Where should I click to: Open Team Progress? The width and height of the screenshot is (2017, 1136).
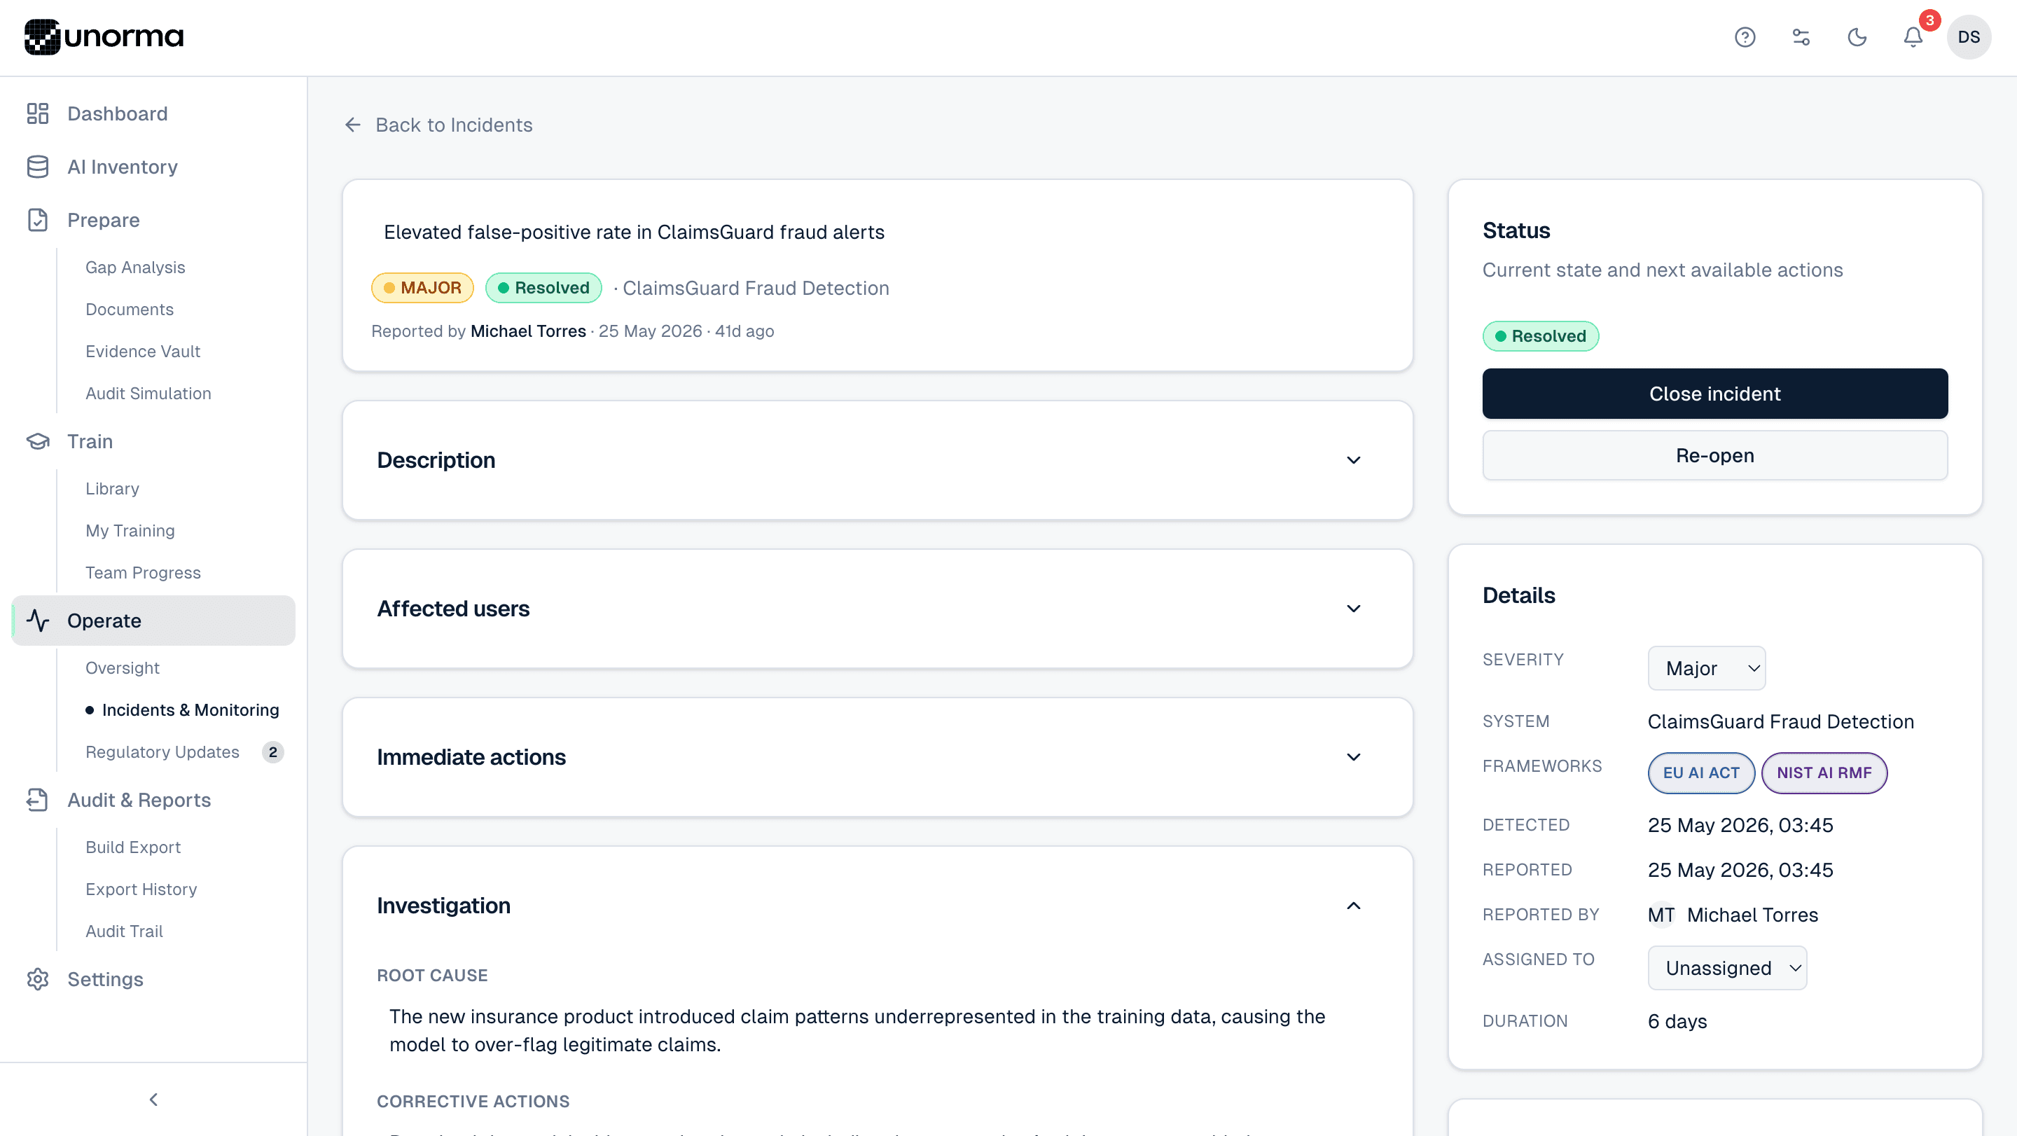142,573
